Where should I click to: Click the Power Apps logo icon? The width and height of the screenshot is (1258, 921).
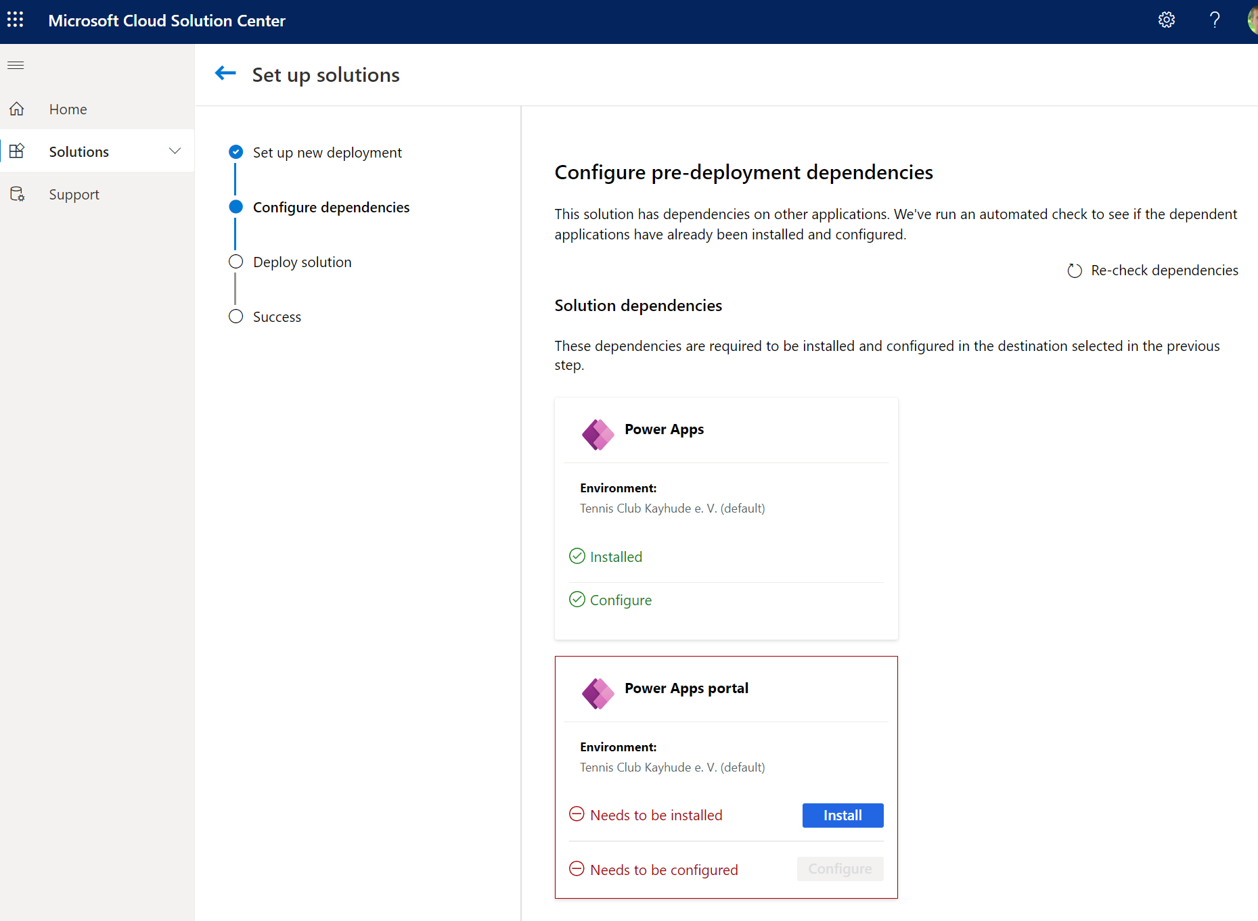point(598,434)
